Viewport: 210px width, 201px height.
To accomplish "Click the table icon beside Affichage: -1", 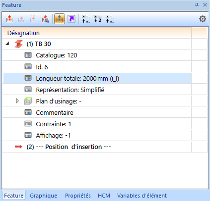I will pyautogui.click(x=28, y=135).
